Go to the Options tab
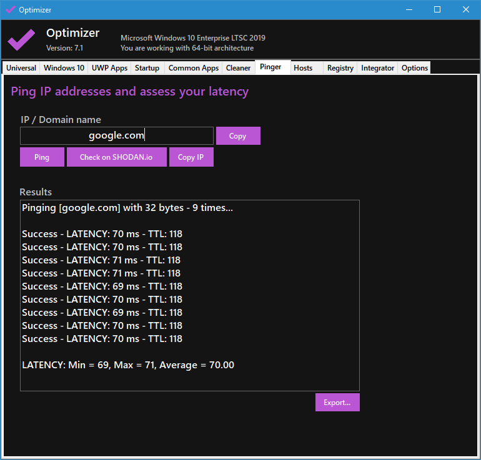 414,68
